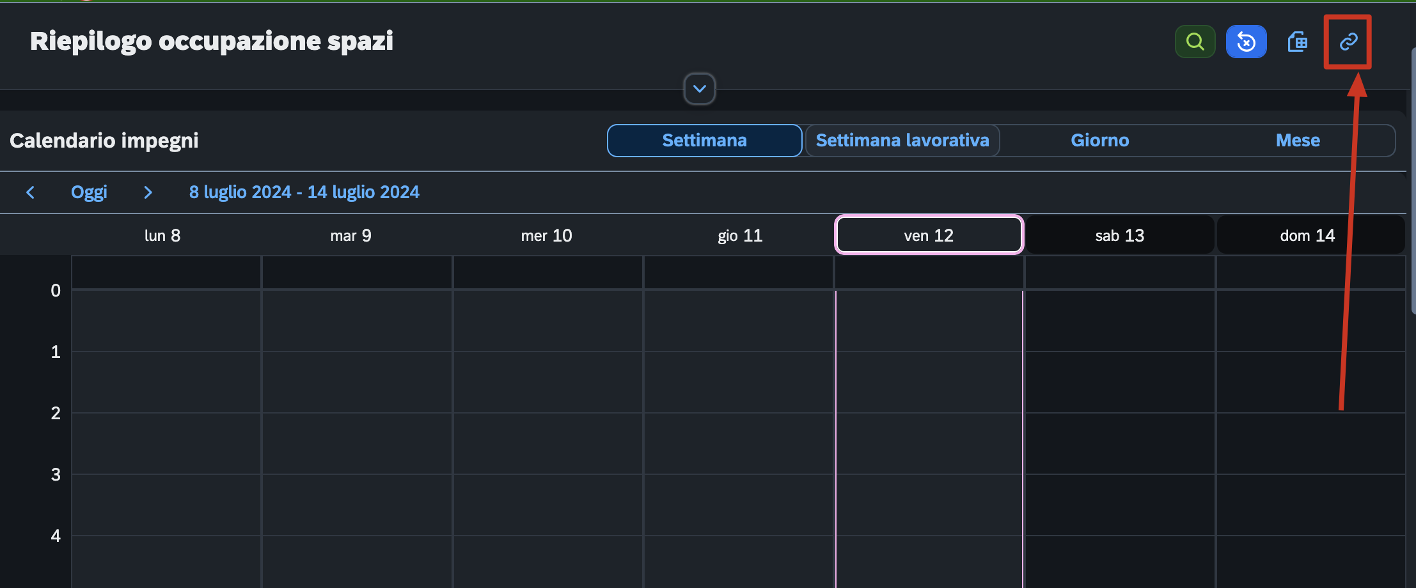Screen dimensions: 1416x588
Task: Click the Calendario impegni heading
Action: coord(104,141)
